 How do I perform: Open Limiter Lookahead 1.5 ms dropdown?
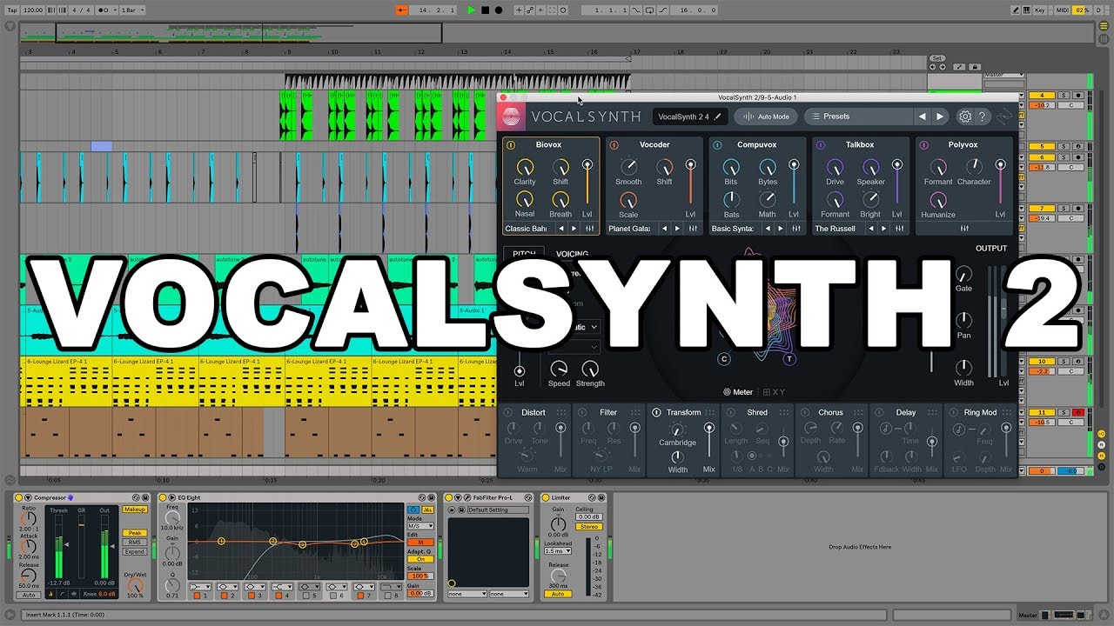[558, 551]
